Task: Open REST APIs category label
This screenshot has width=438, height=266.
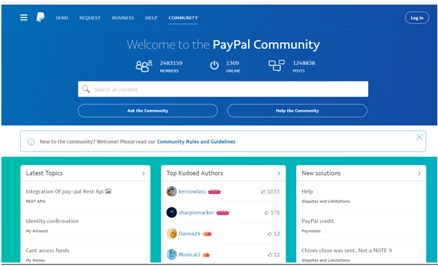Action: tap(35, 201)
